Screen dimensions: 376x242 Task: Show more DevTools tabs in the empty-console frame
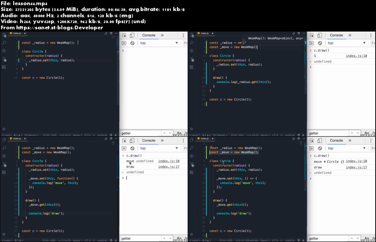pyautogui.click(x=162, y=35)
